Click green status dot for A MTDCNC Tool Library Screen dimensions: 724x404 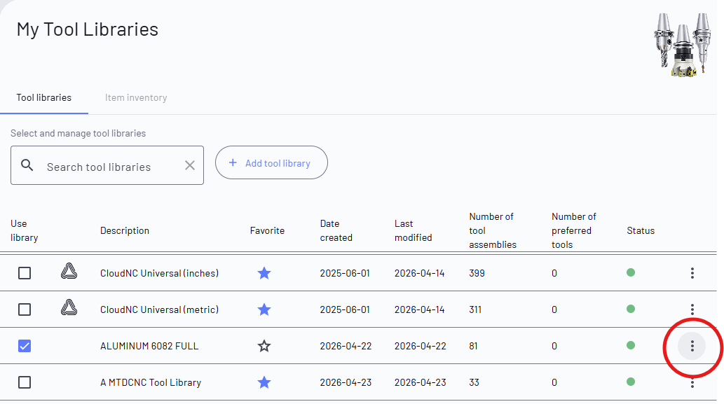[x=631, y=382]
